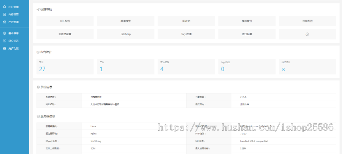Click the paper-plane icon beside 快捷导航
342x154 pixels.
[38, 9]
